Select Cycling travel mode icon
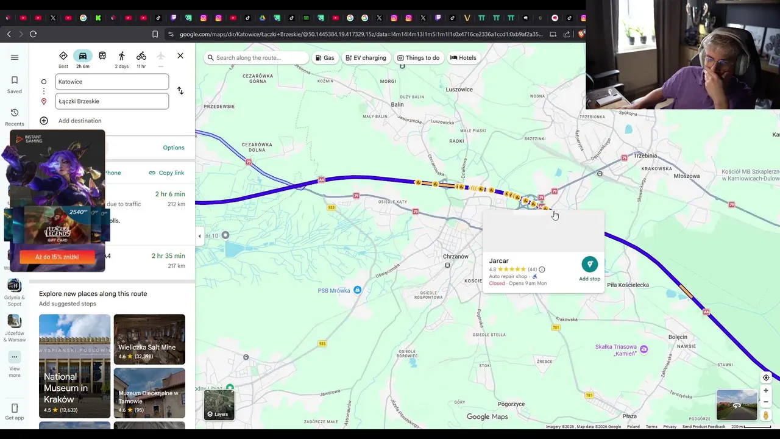Screen dimensions: 780x439 pyautogui.click(x=141, y=56)
